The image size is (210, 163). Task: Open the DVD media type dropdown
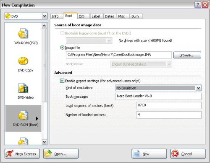click(x=45, y=16)
